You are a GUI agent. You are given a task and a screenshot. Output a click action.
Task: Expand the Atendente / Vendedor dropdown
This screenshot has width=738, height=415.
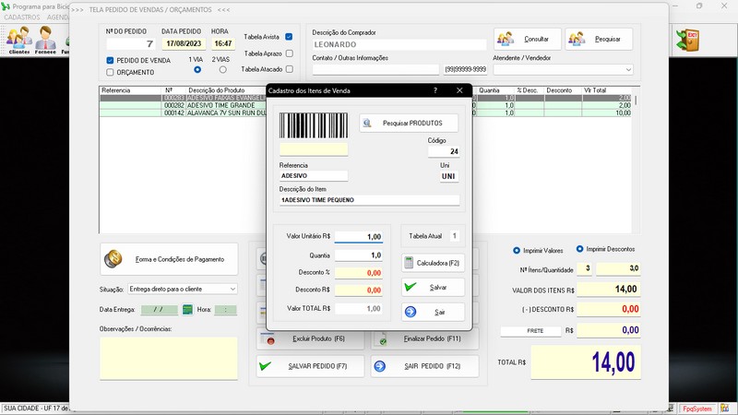point(628,69)
